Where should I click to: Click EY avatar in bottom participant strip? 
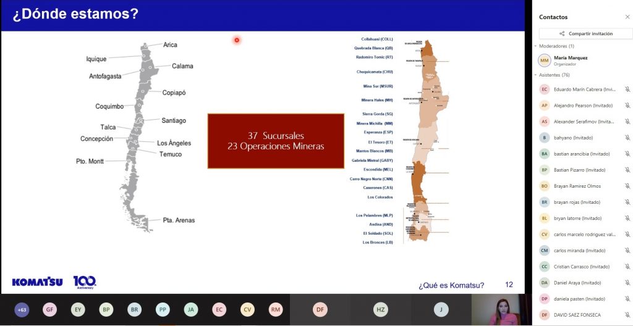pyautogui.click(x=78, y=310)
